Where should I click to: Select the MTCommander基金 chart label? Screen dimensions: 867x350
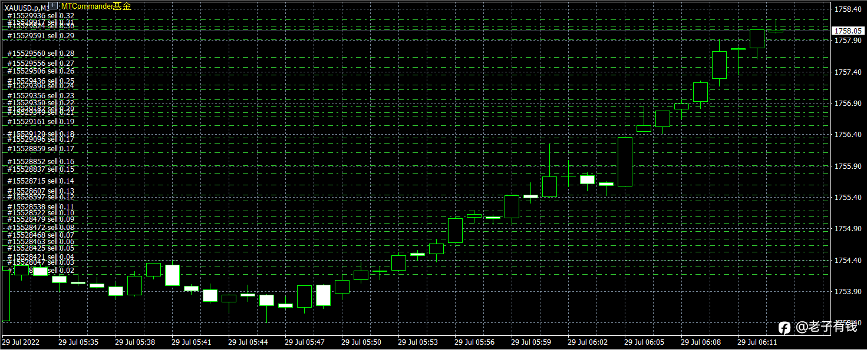(96, 6)
